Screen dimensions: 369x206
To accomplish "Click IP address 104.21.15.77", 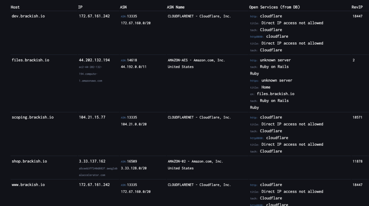I will [92, 117].
